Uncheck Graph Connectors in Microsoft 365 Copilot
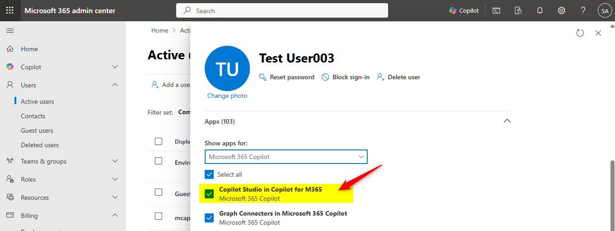 click(209, 218)
